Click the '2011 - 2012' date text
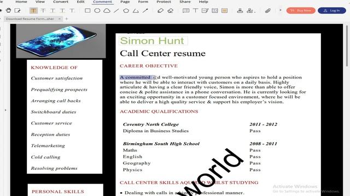Viewport: 350px width, 196px height. point(263,124)
